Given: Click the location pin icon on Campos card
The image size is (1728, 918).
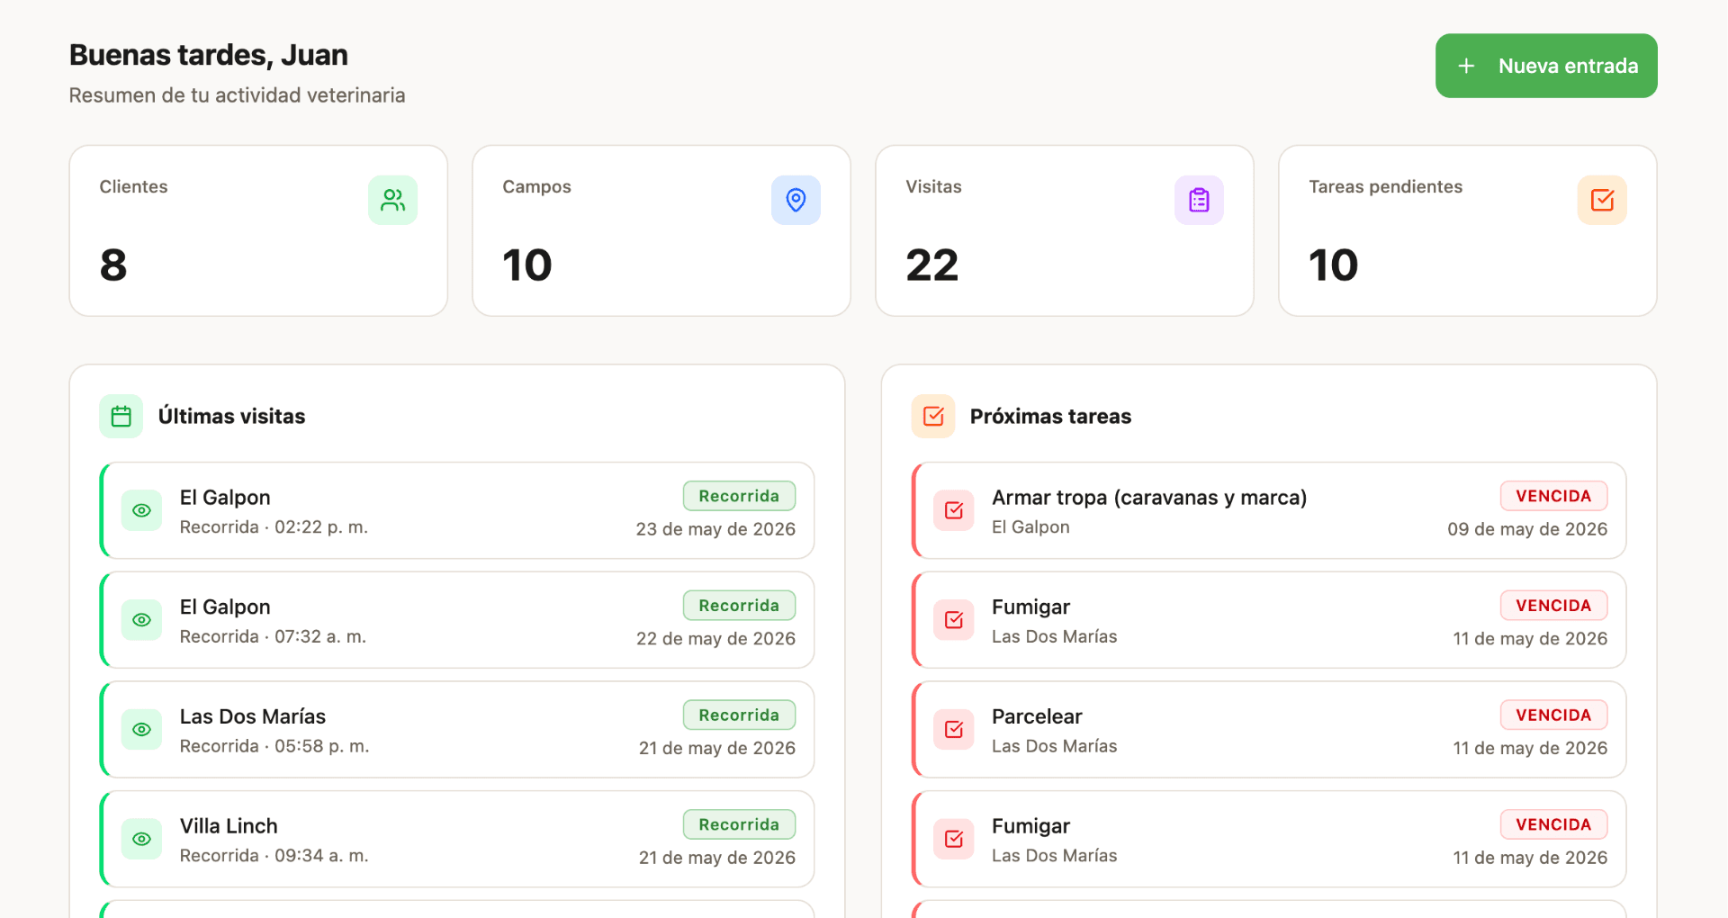Looking at the screenshot, I should click(796, 200).
